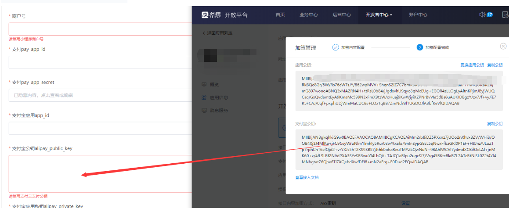
Task: Open the 运营中心 menu
Action: (x=342, y=14)
